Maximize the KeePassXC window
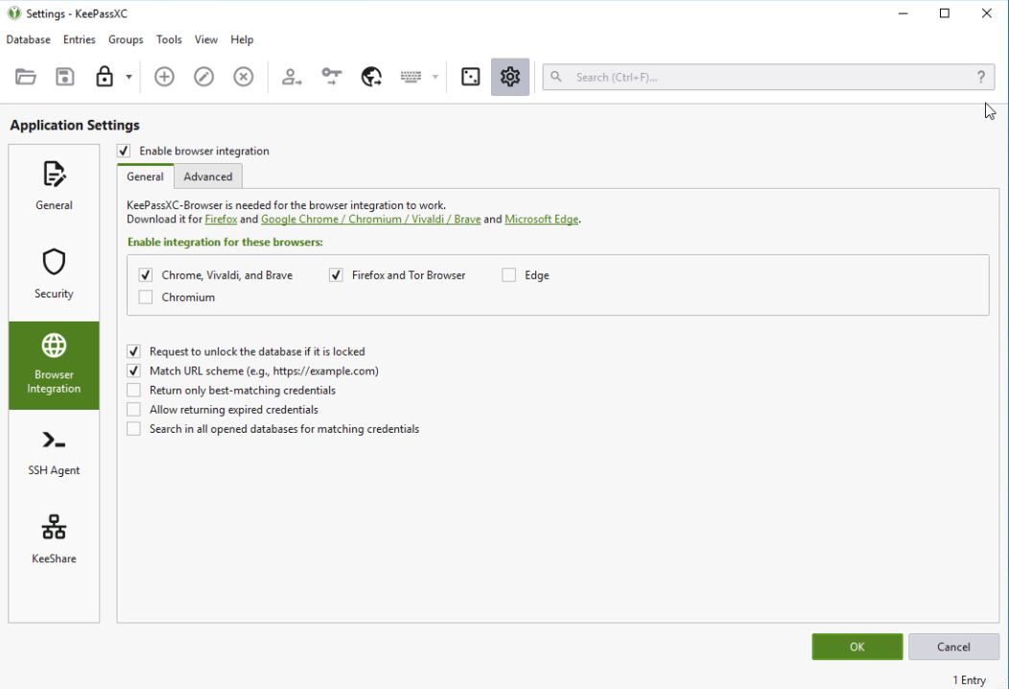This screenshot has height=689, width=1009. point(945,12)
